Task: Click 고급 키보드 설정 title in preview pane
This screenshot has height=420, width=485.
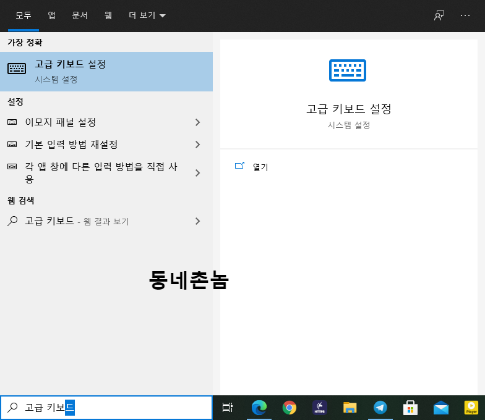Action: [349, 109]
